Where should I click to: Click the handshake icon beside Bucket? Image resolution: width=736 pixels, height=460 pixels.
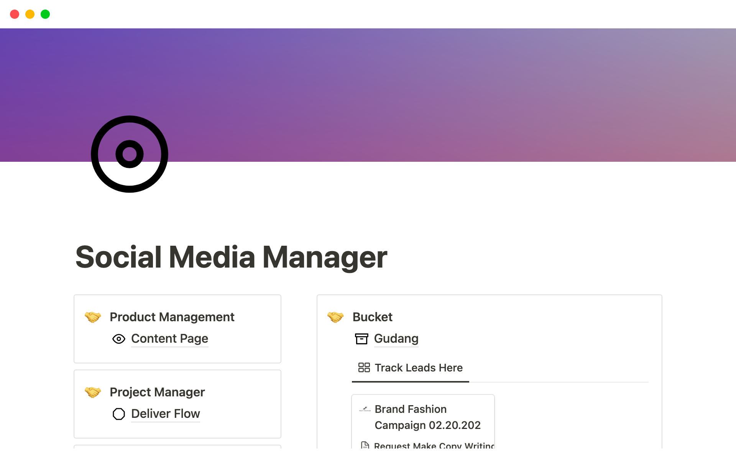point(335,317)
